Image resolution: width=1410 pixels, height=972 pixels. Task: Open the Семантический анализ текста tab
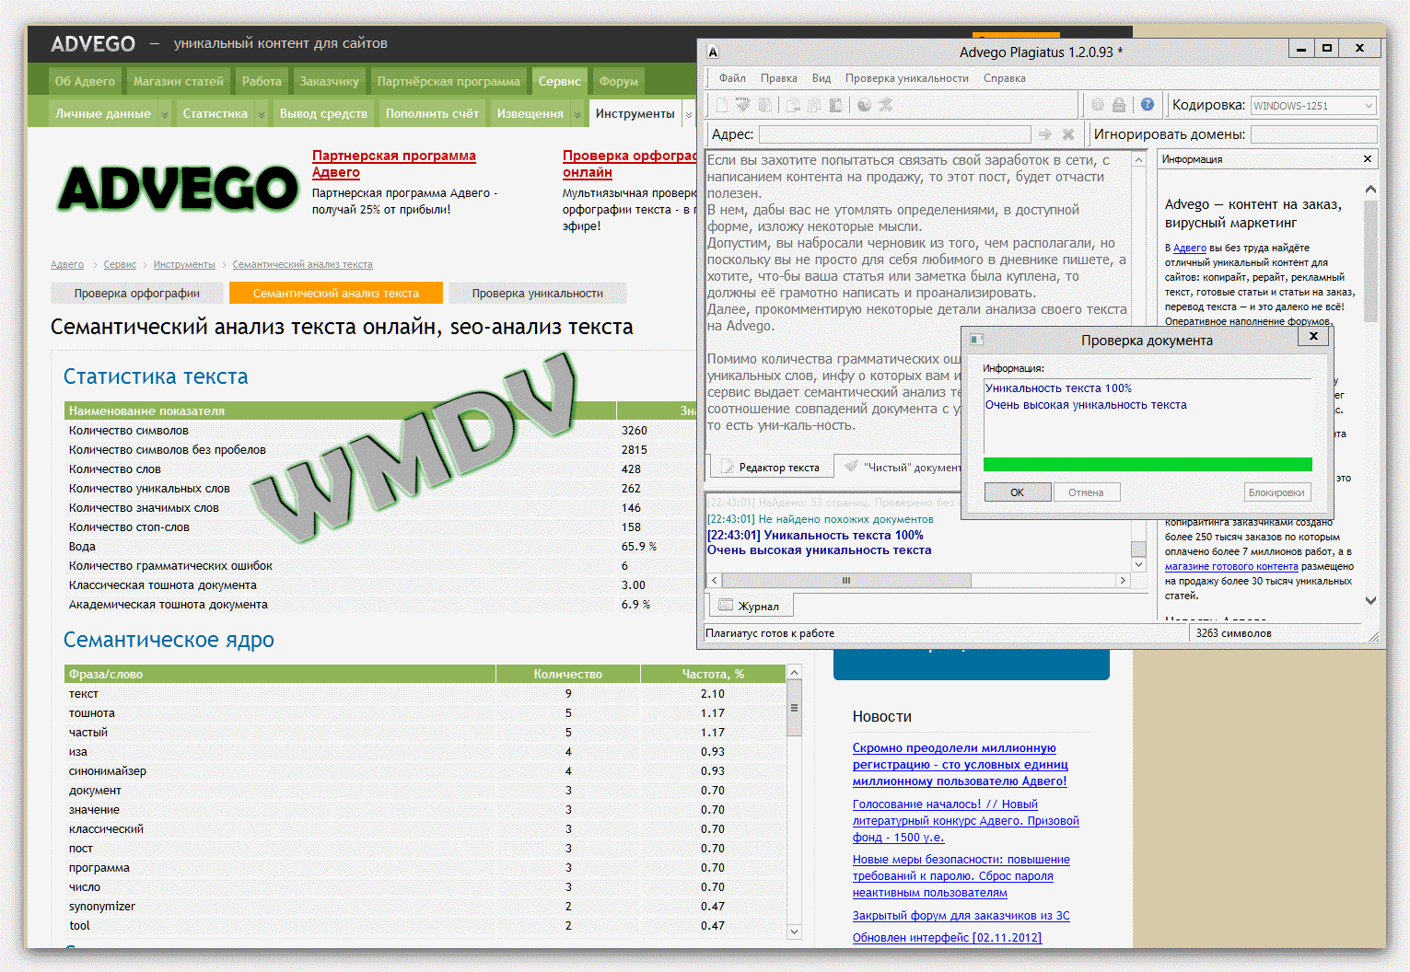[x=336, y=294]
